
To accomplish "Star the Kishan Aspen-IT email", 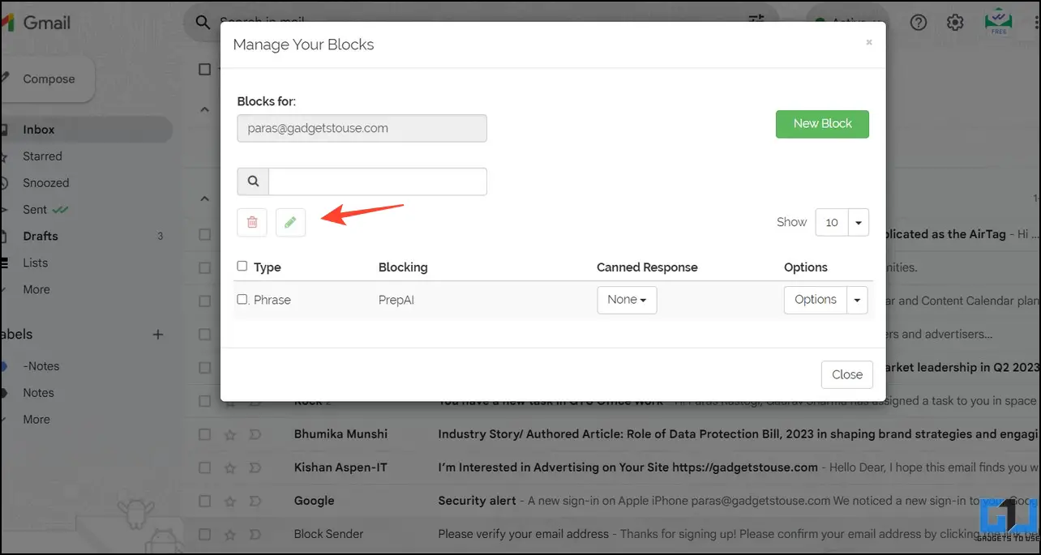I will [x=230, y=467].
